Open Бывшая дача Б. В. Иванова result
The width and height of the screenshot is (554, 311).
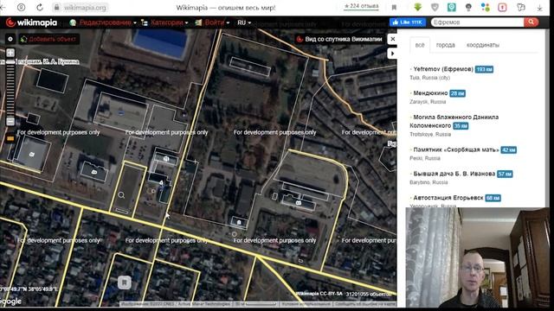(454, 174)
